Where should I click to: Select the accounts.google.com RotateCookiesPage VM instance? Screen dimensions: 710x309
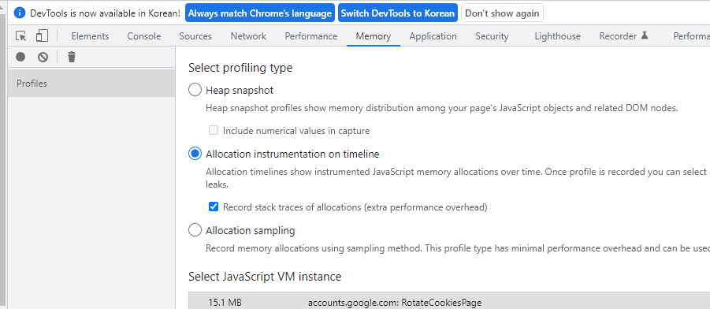click(448, 302)
